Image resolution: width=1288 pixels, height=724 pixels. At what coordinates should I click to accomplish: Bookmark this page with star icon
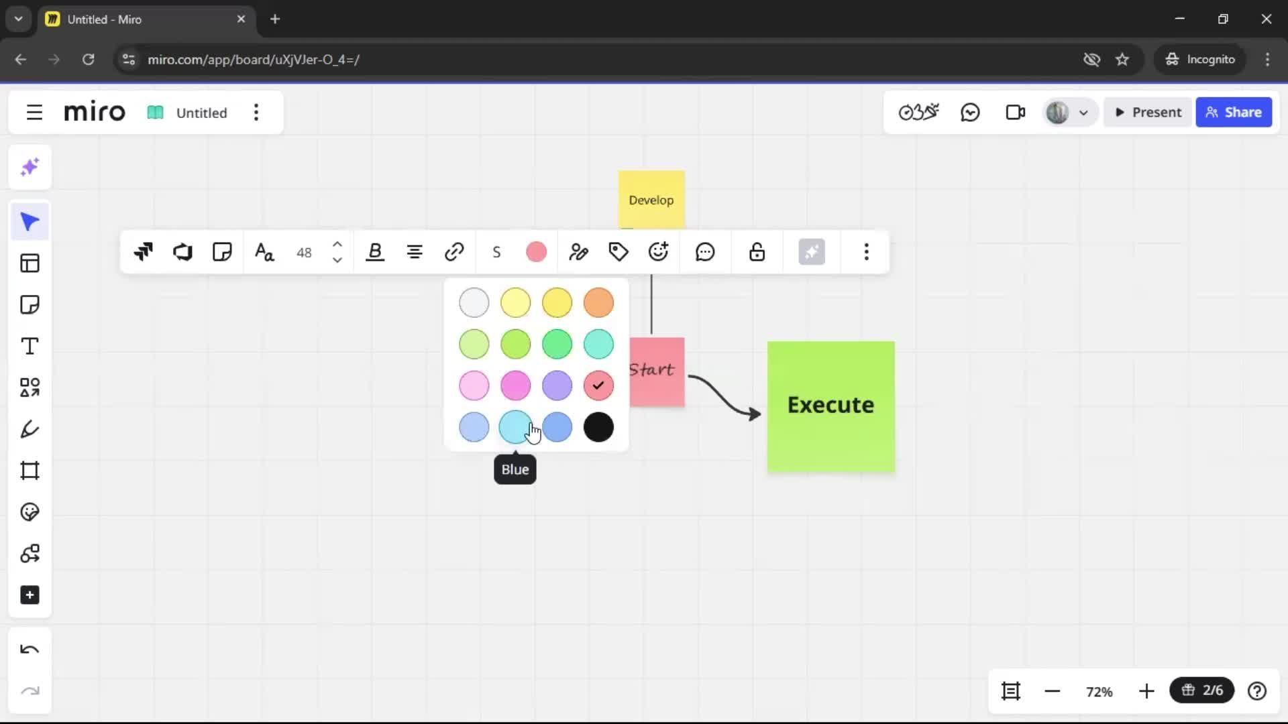1122,59
